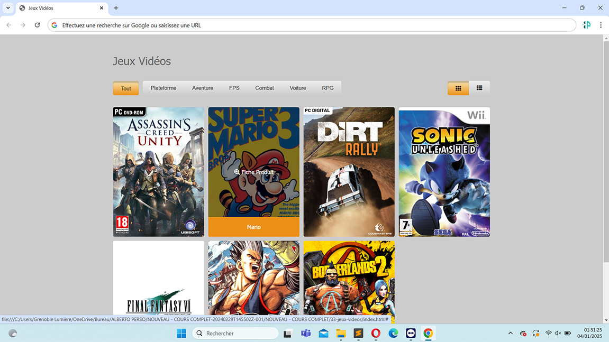This screenshot has width=609, height=342.
Task: Open the browser extension icon beside the address bar
Action: point(586,25)
